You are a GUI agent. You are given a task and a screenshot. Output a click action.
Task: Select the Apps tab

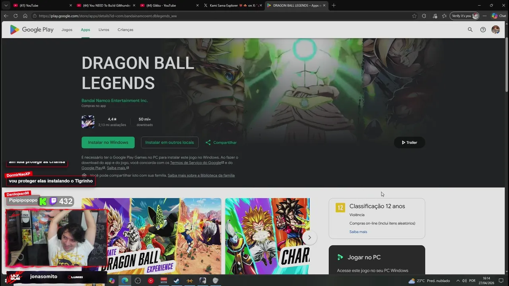click(x=85, y=30)
